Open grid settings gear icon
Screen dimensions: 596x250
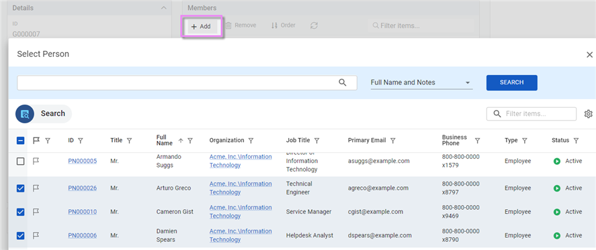point(589,114)
